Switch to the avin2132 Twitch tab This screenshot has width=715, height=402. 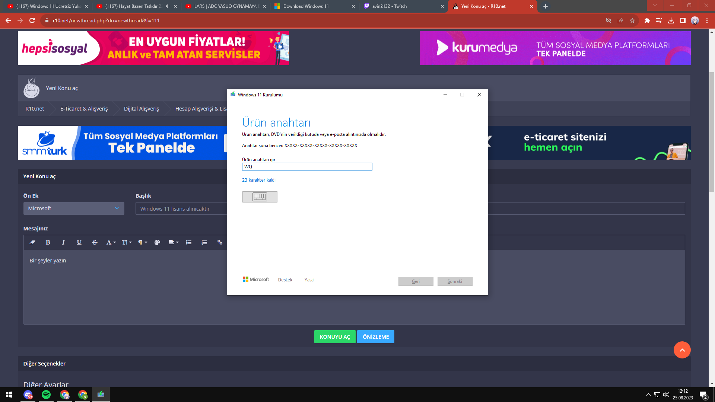coord(403,6)
